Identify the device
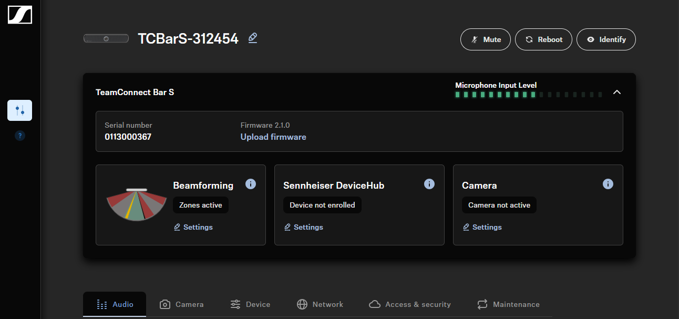Screen dimensions: 679x319 pyautogui.click(x=606, y=39)
